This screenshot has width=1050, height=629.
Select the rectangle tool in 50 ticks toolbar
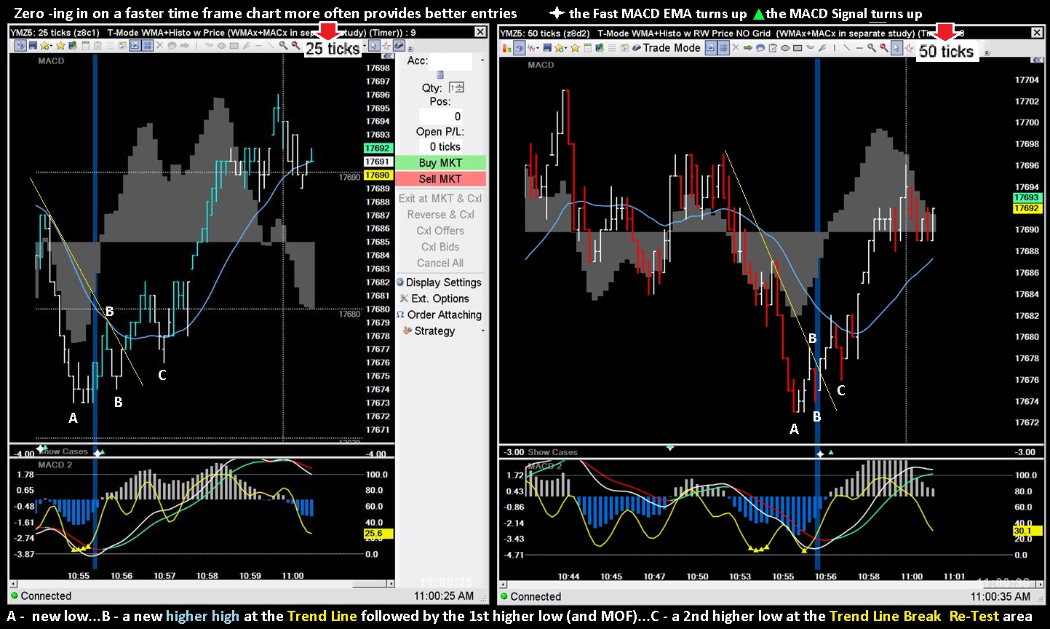[x=798, y=48]
